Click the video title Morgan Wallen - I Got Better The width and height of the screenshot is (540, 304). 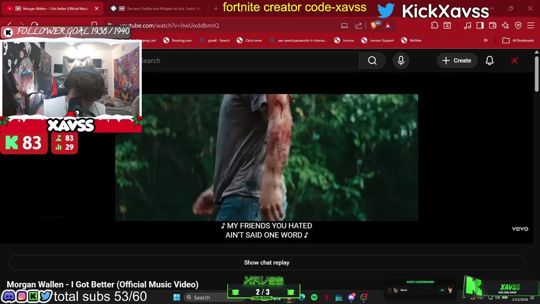[x=103, y=285]
